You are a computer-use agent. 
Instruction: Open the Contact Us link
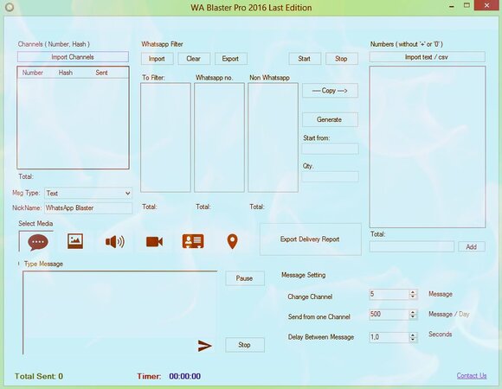point(472,375)
